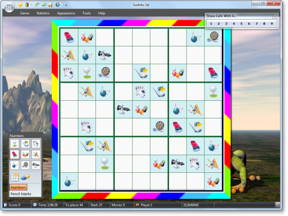
Task: Click the chess piece cell in the board's second row
Action: [105, 55]
